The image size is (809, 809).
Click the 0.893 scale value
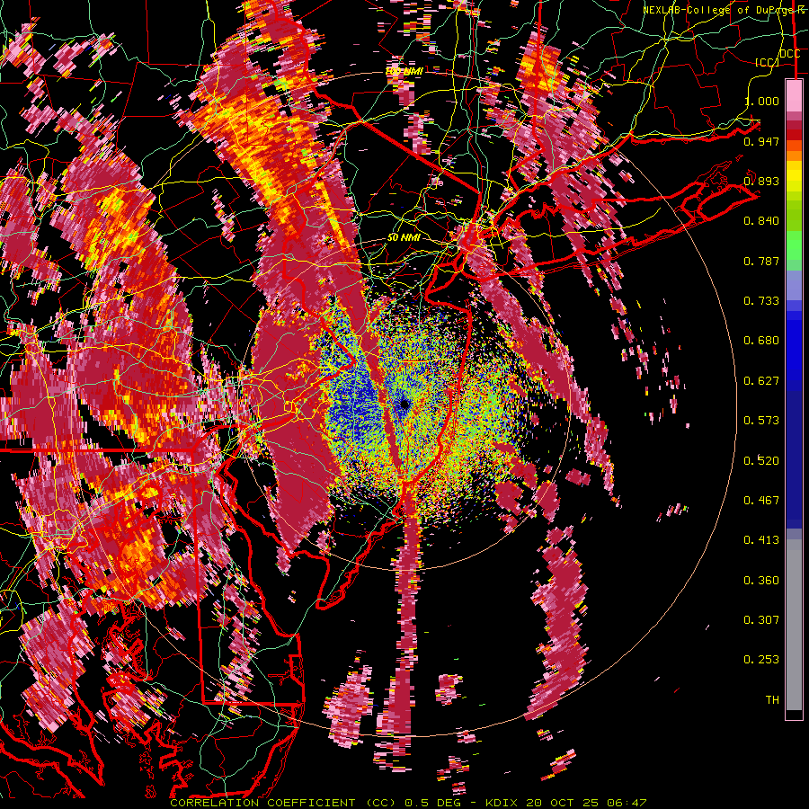[761, 181]
